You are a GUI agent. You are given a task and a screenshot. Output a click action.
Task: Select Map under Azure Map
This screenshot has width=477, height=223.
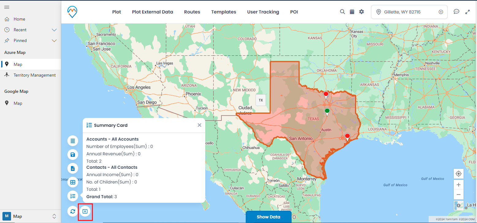[30, 64]
